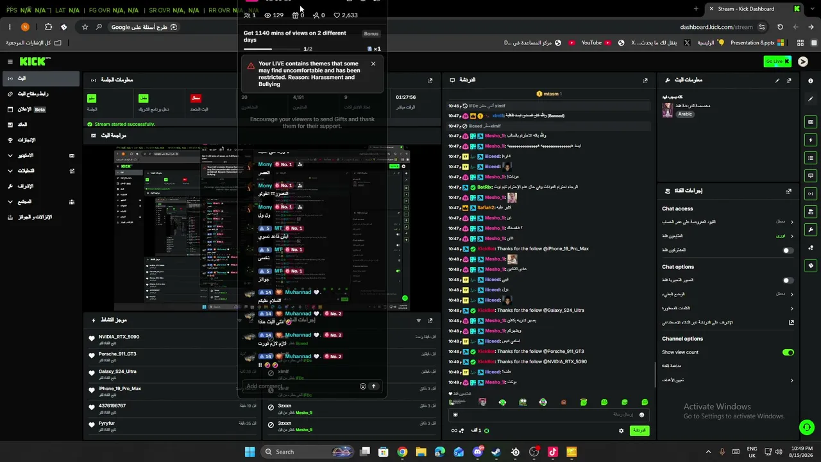
Task: Turn off Show view count
Action: pos(788,352)
